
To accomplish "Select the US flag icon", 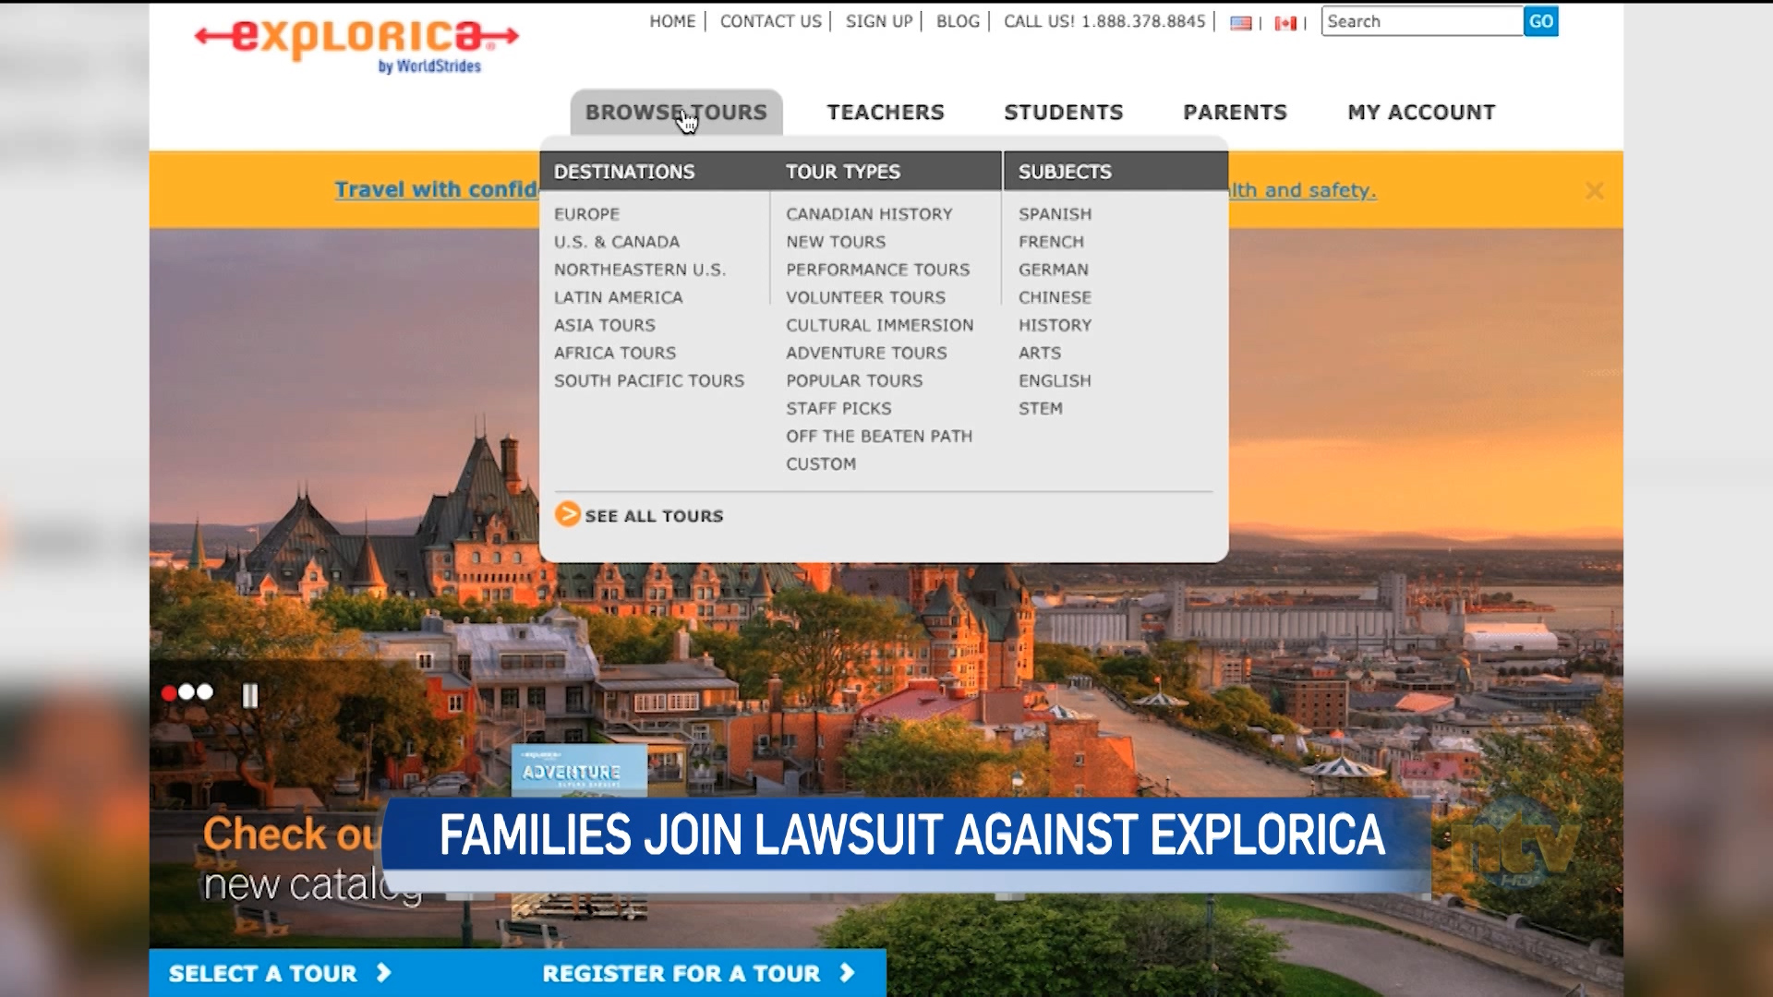I will click(x=1241, y=23).
